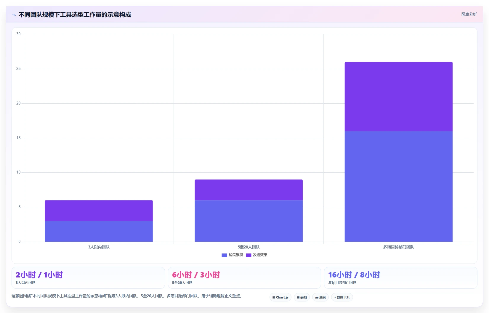Click the x-axis label 多项目跨部门团队
489x313 pixels.
(x=398, y=247)
